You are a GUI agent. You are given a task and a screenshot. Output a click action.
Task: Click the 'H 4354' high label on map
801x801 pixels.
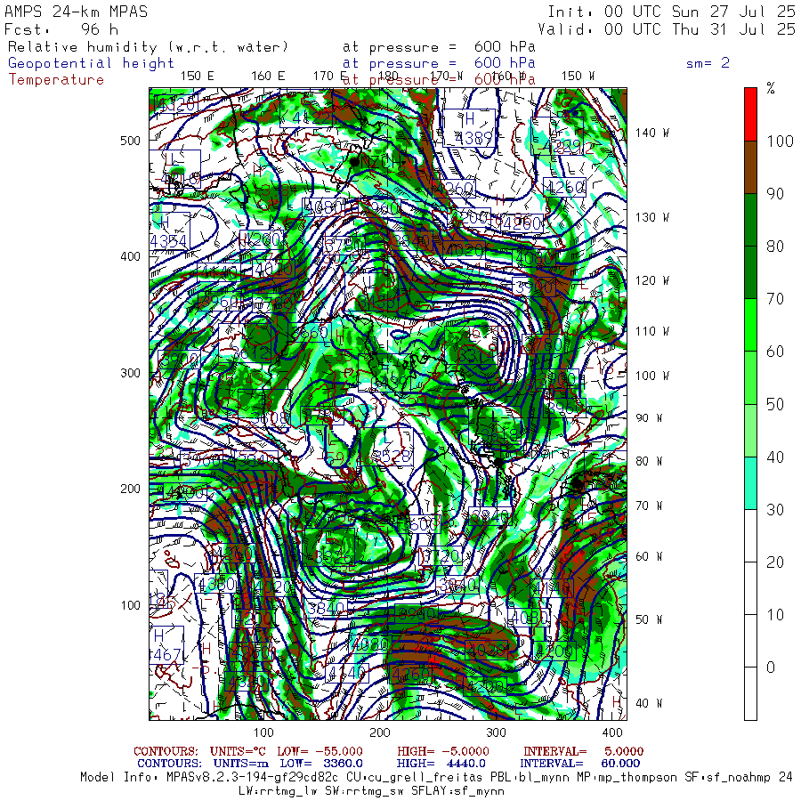point(170,231)
